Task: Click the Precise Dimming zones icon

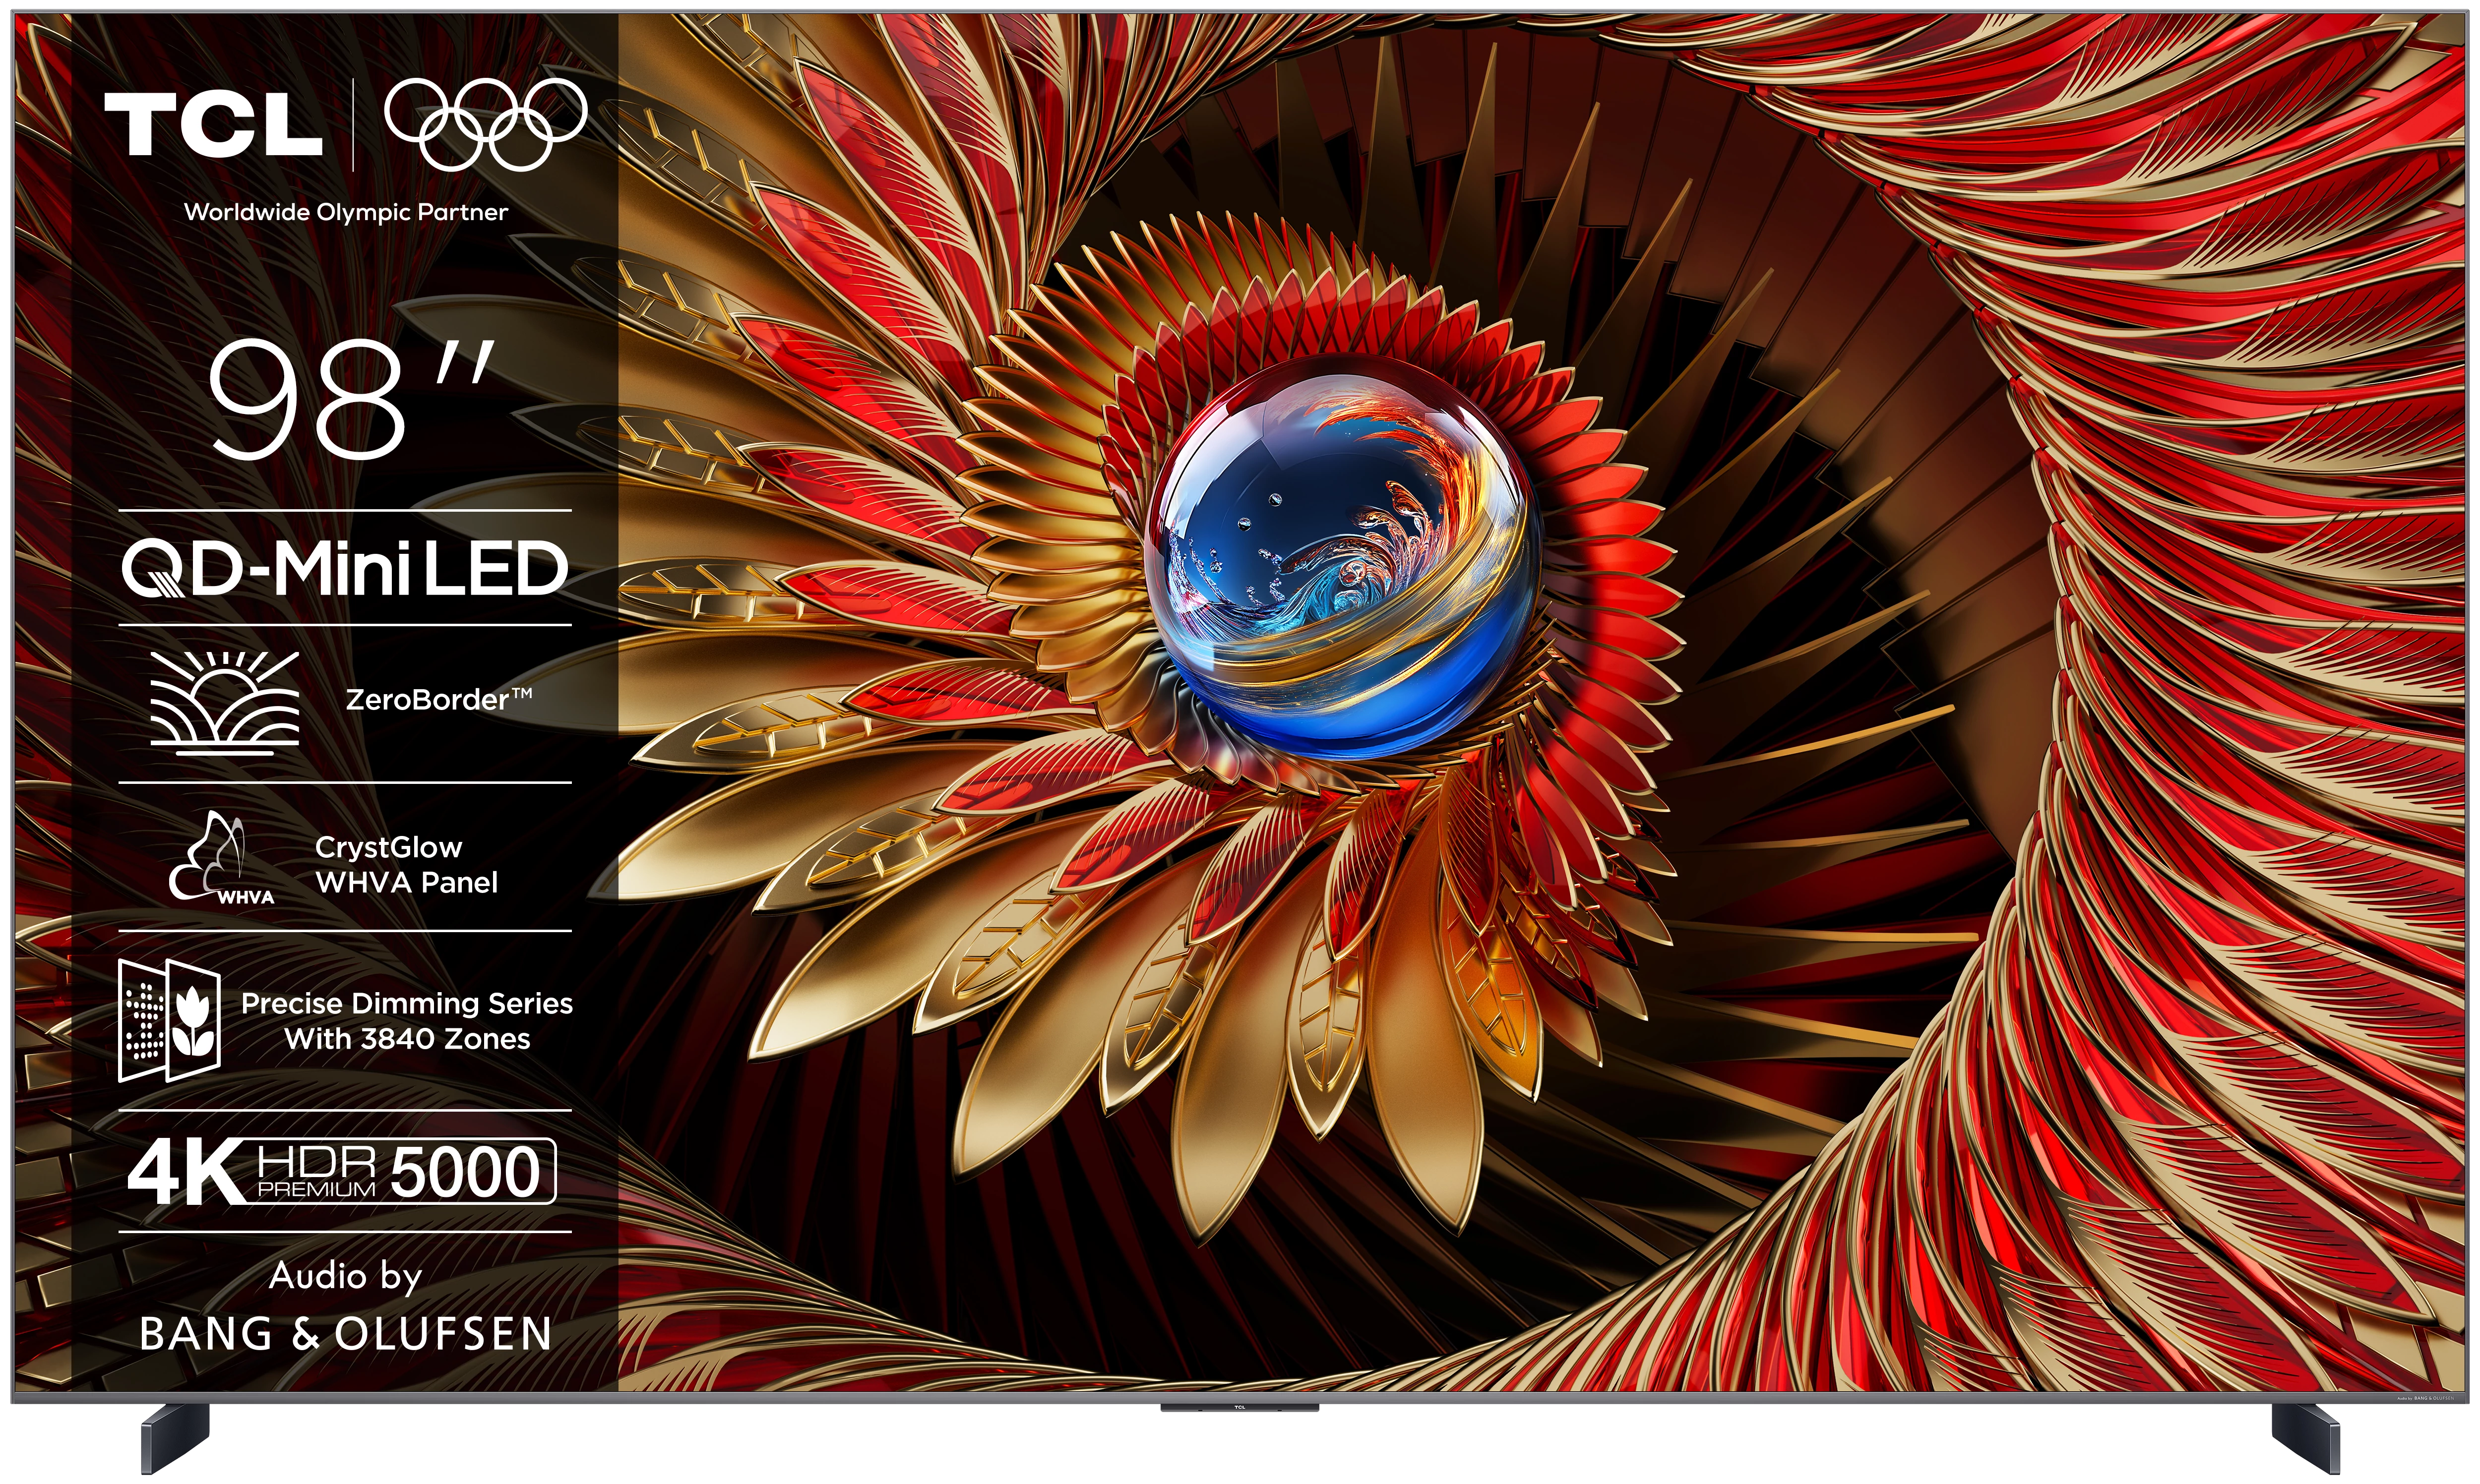Action: (x=168, y=1020)
